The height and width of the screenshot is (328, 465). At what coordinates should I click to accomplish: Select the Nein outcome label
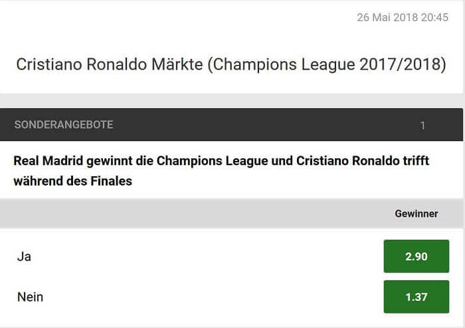tap(31, 297)
